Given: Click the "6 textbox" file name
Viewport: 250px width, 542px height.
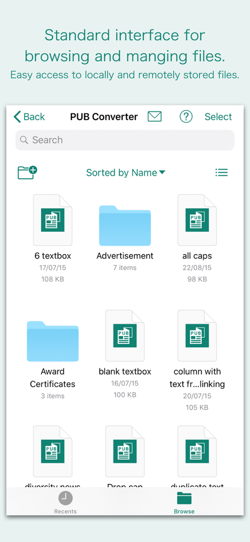Looking at the screenshot, I should click(x=53, y=256).
